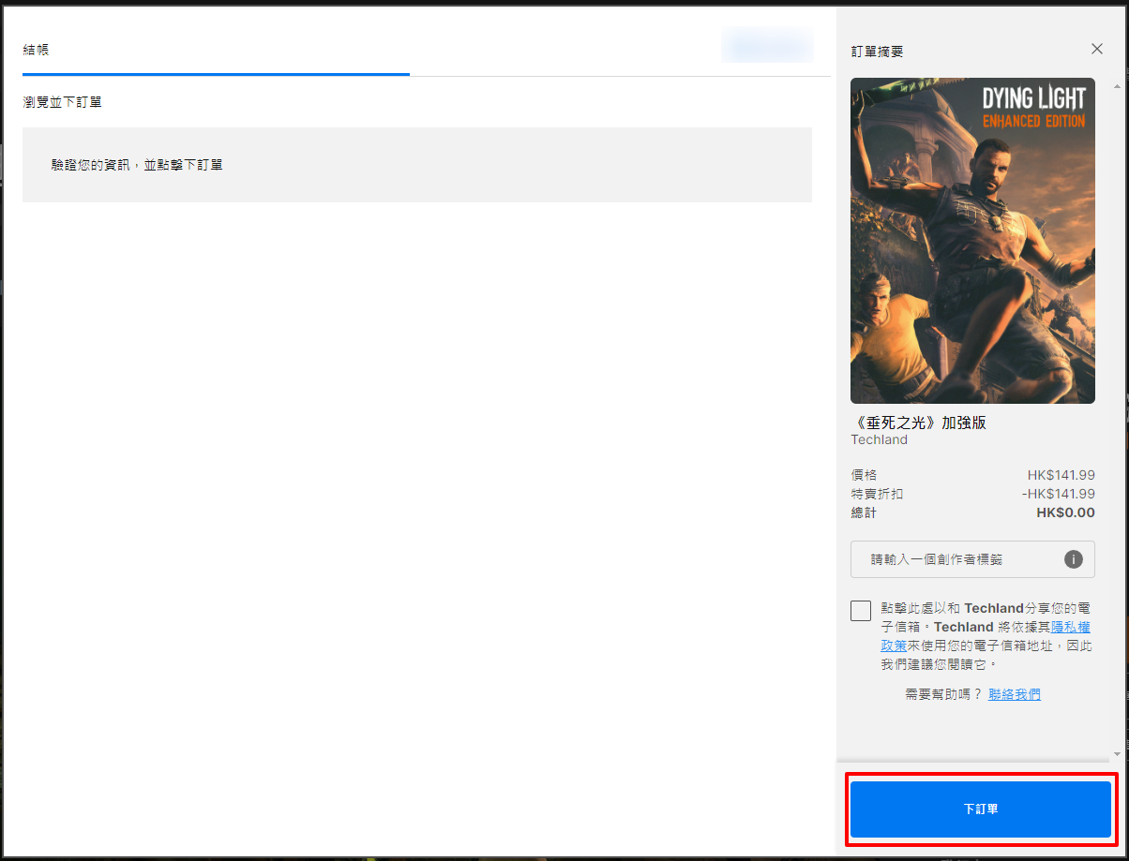Click the 驗證您的資訊，並點擊下訂單 message
Viewport: 1129px width, 861px height.
[137, 165]
